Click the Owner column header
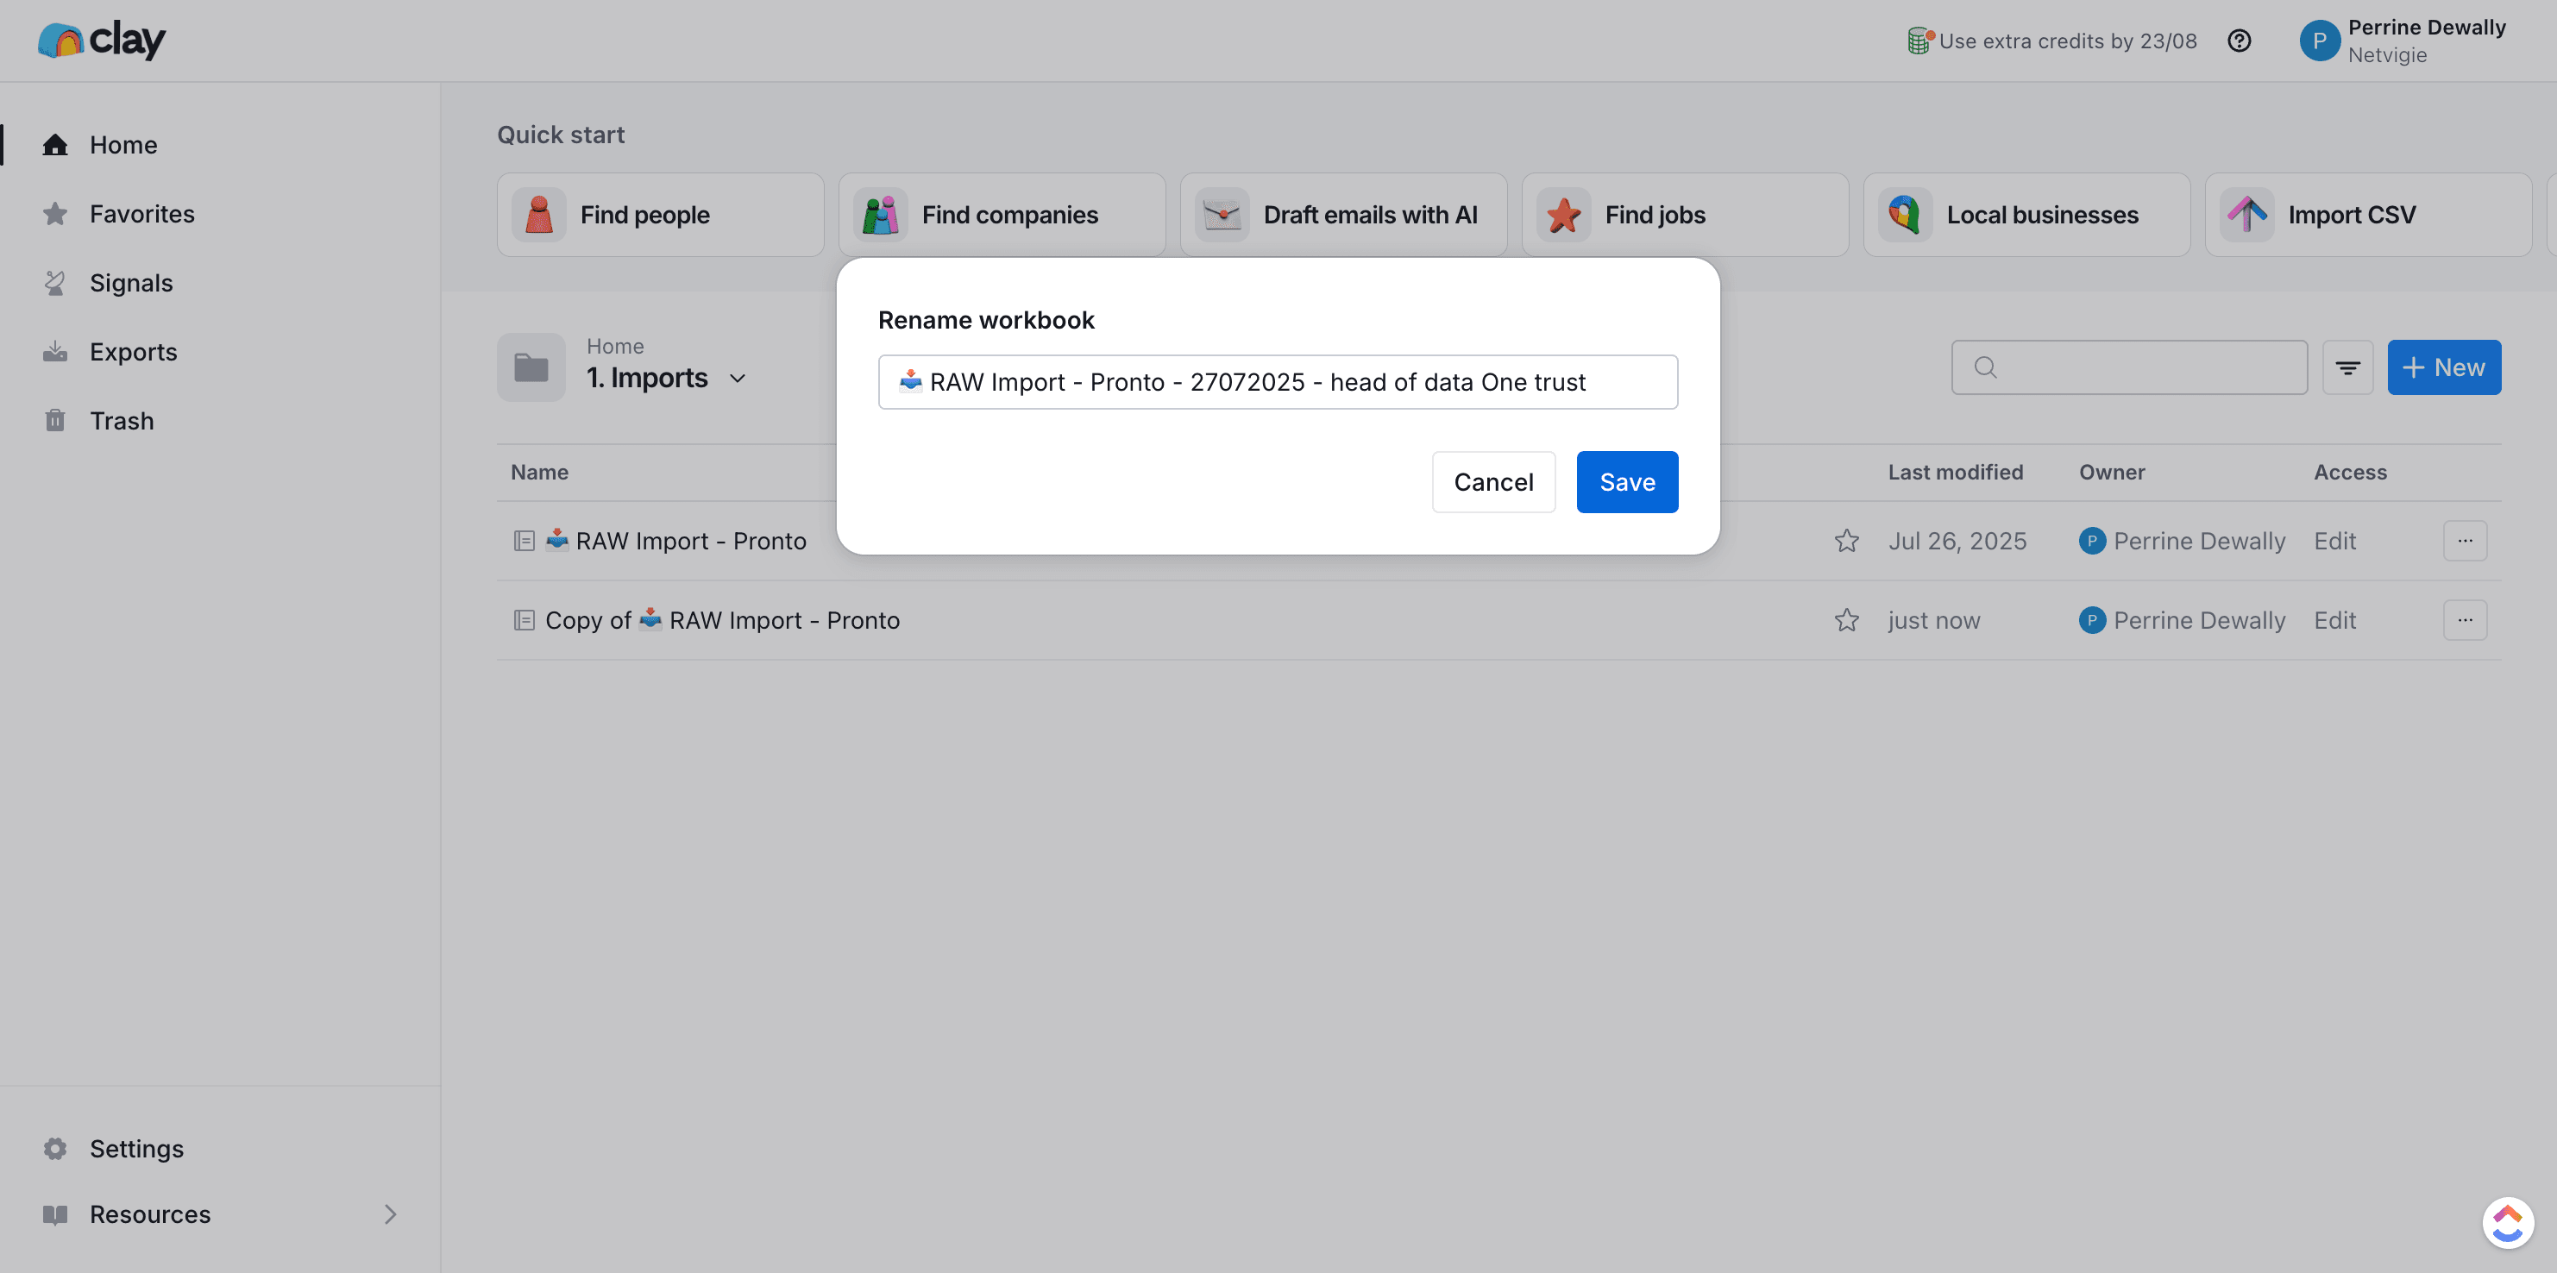The image size is (2557, 1273). coord(2111,473)
